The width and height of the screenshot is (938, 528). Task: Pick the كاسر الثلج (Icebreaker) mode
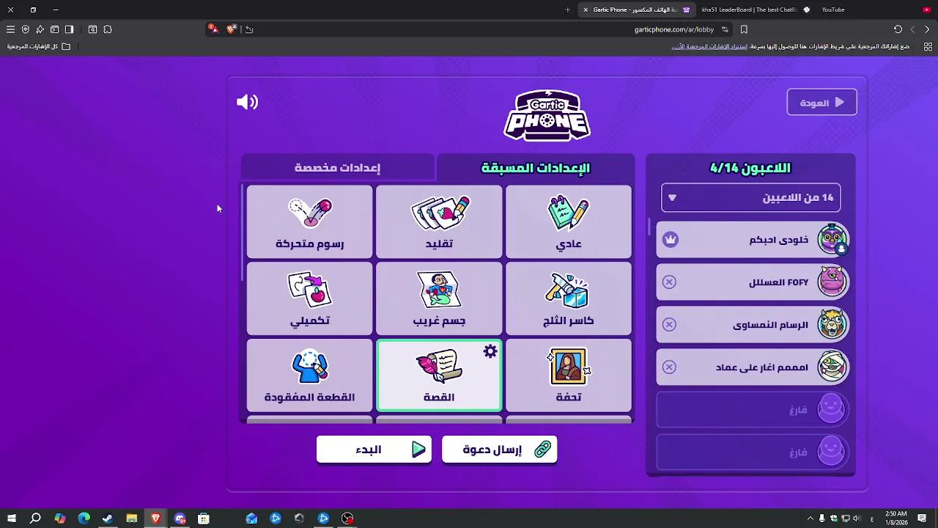coord(568,298)
